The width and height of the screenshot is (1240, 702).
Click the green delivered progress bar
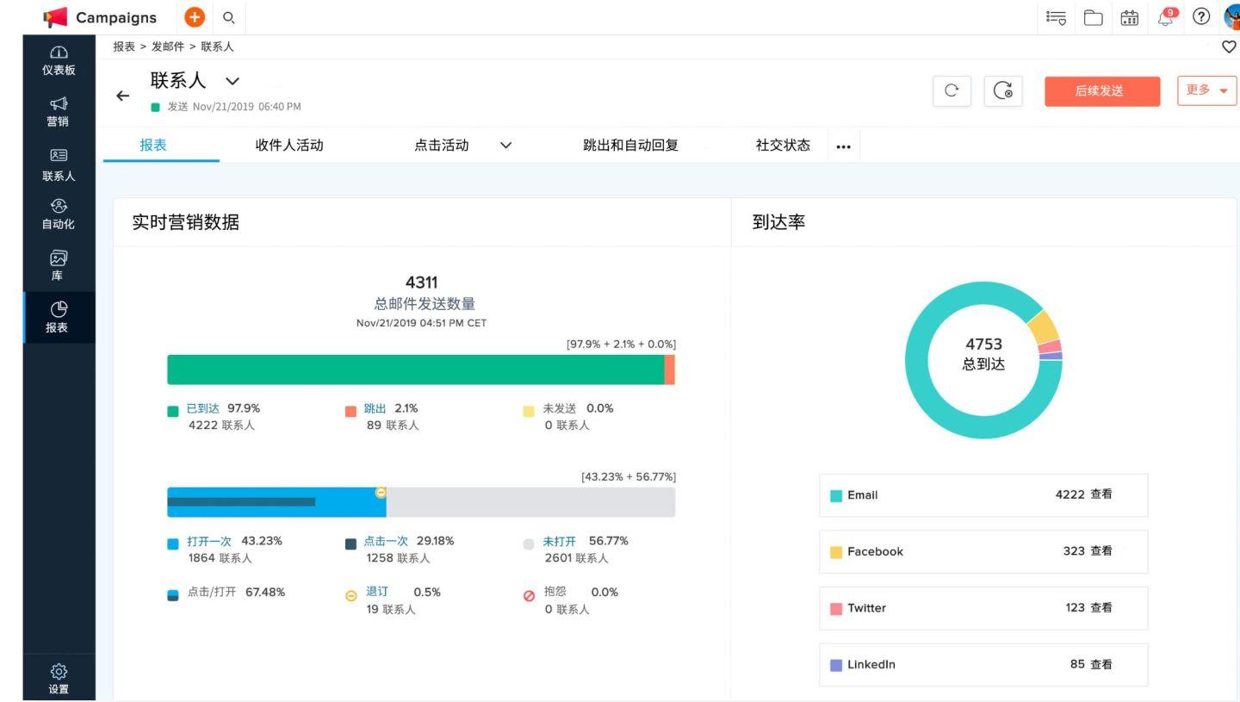click(415, 370)
